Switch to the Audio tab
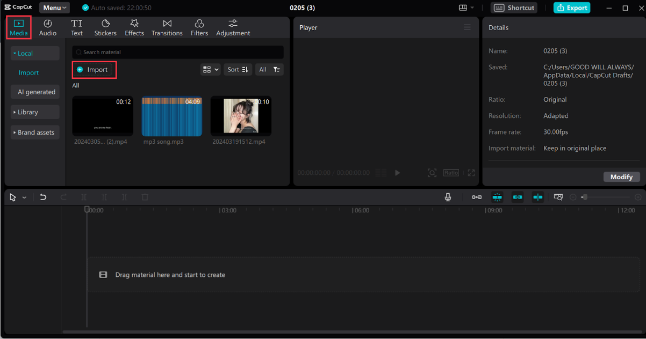Viewport: 646px width, 339px height. click(x=48, y=27)
